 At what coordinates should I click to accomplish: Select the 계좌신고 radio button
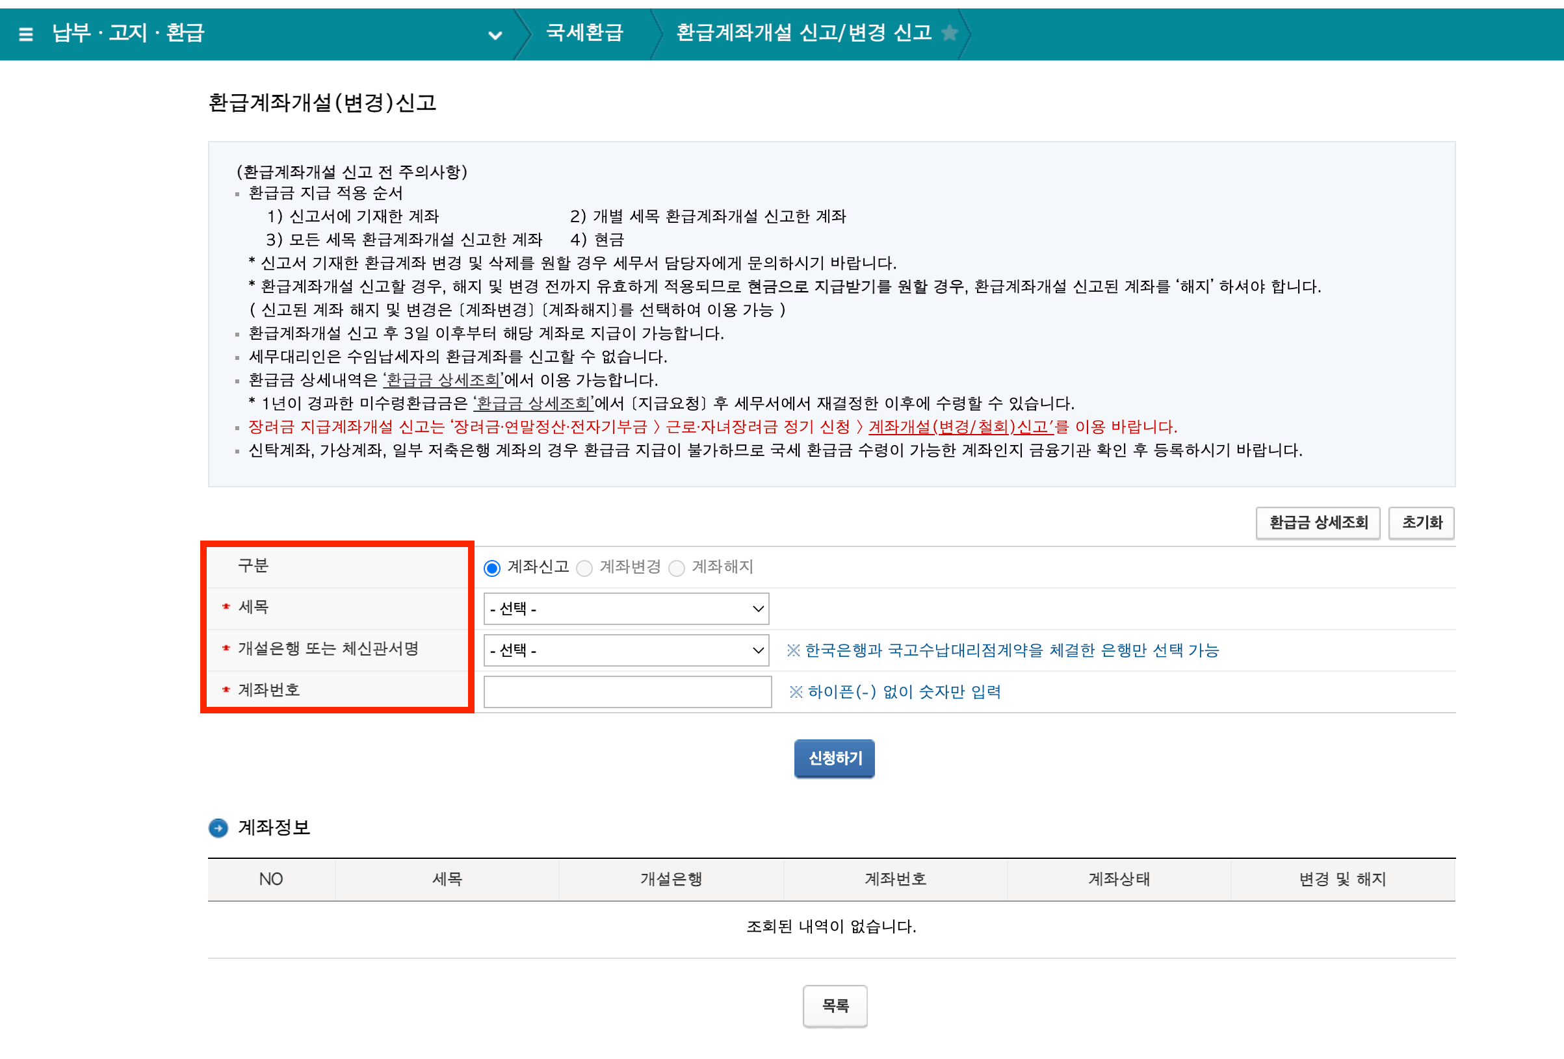tap(492, 567)
